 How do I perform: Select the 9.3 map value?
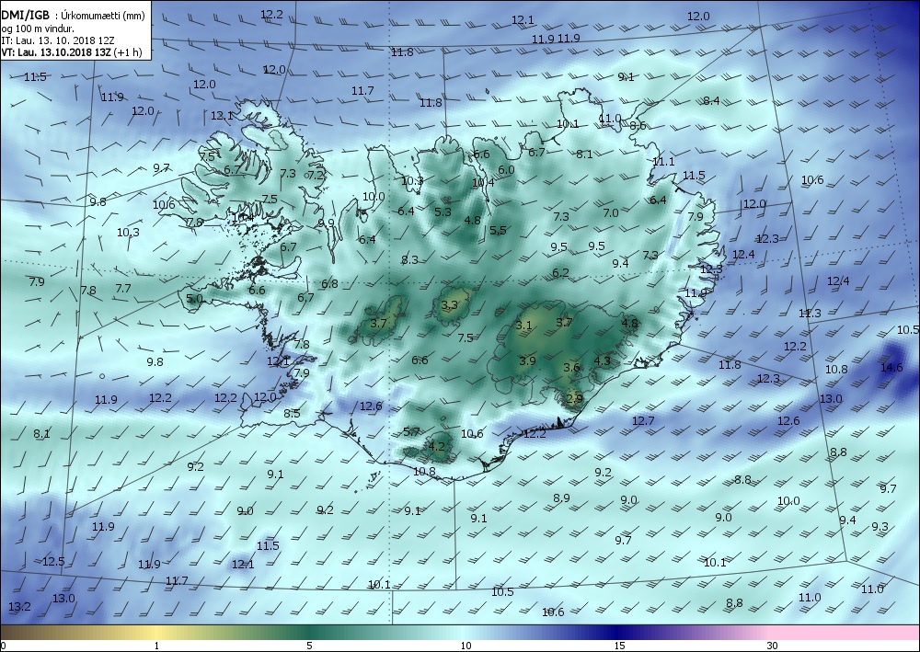click(x=880, y=527)
